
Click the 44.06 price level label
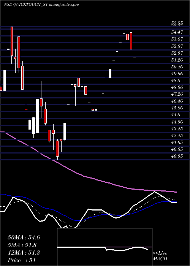(177, 122)
